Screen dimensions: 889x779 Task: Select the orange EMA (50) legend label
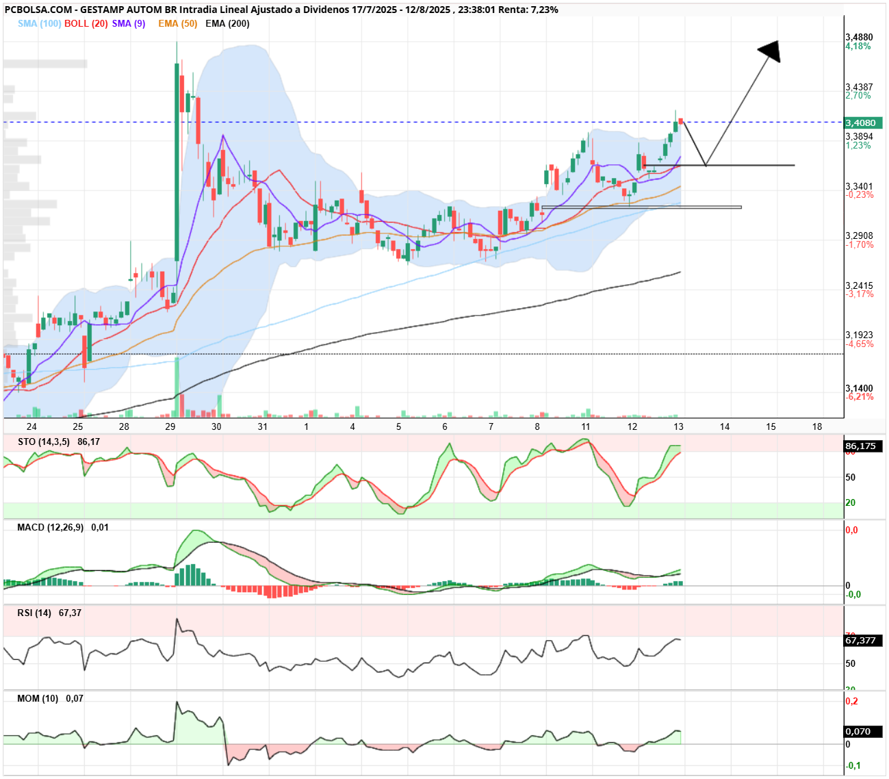(x=177, y=23)
